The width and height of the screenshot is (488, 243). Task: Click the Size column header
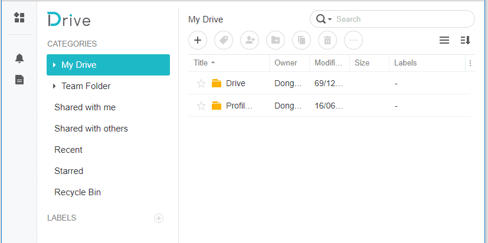[362, 63]
